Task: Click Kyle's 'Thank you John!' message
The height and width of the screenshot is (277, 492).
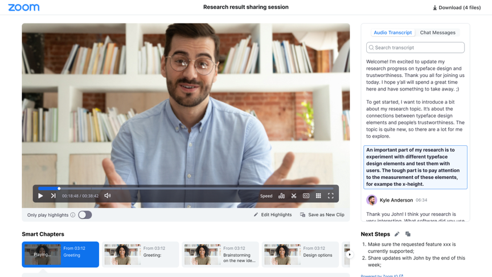Action: pos(415,217)
